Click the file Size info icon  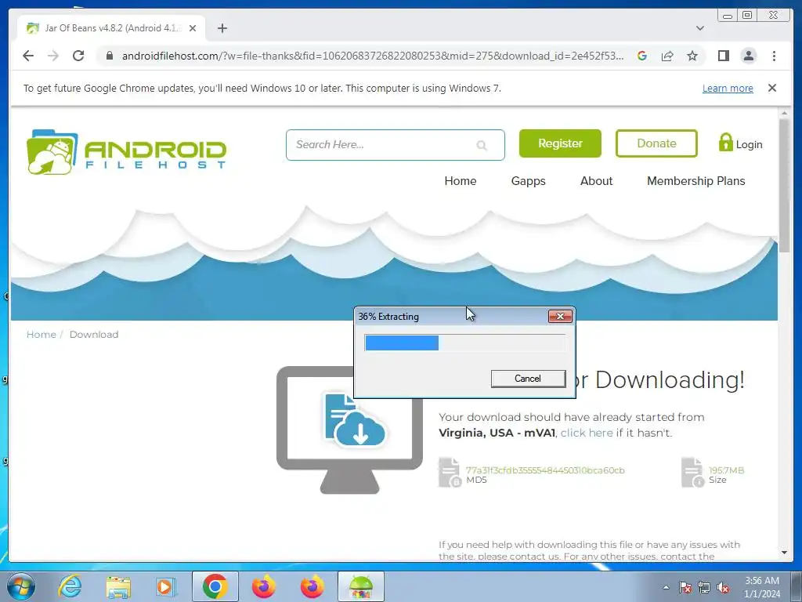click(692, 473)
